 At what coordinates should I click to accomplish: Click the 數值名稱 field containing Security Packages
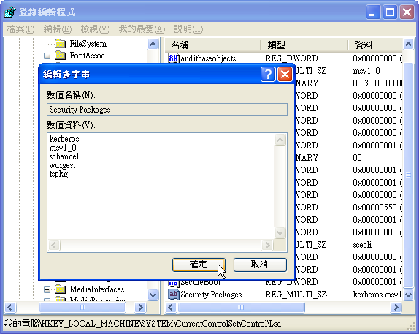click(x=167, y=110)
